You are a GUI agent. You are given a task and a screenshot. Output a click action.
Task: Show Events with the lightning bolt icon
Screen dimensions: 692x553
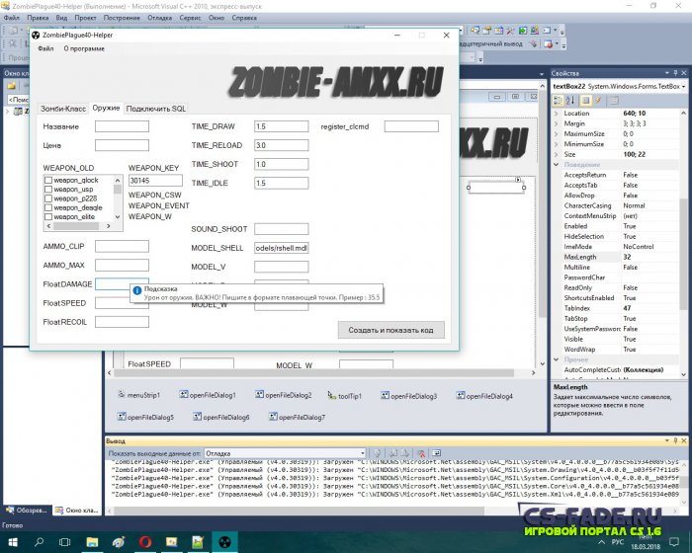(598, 101)
